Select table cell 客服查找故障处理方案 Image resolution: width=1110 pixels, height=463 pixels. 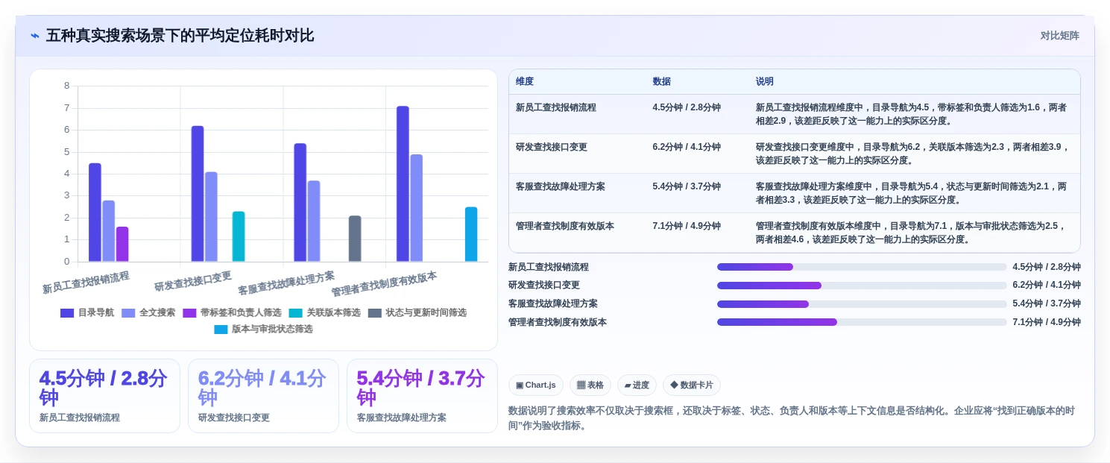[x=561, y=187]
